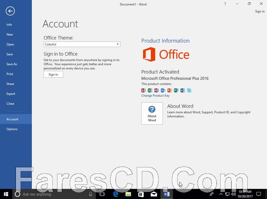267x199 pixels.
Task: Click the Word taskbar icon
Action: click(166, 194)
